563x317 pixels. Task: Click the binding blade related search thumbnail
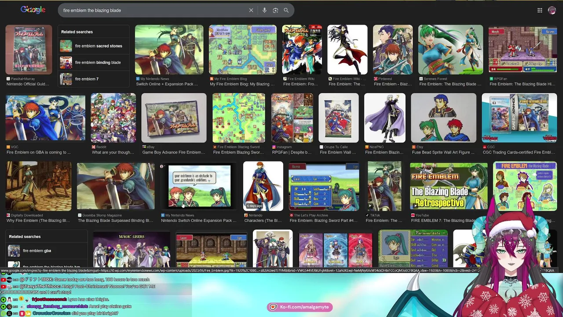click(66, 63)
